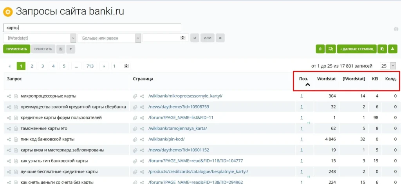
Task: Click the green trash delete icon button
Action: click(320, 49)
